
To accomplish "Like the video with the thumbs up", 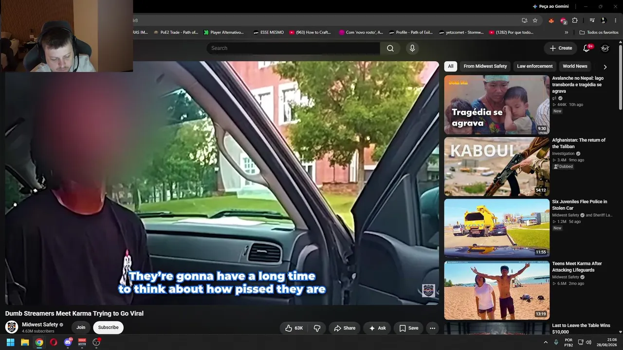I will point(294,328).
